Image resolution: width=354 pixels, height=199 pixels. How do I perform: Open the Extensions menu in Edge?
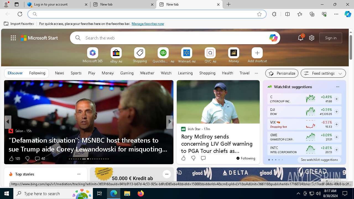pyautogui.click(x=274, y=14)
